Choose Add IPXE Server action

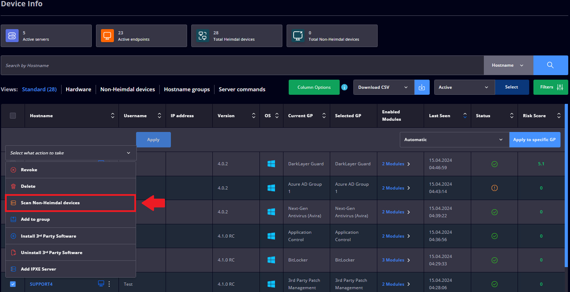[71, 269]
